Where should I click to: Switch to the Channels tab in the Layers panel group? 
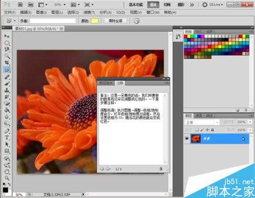[x=199, y=116]
